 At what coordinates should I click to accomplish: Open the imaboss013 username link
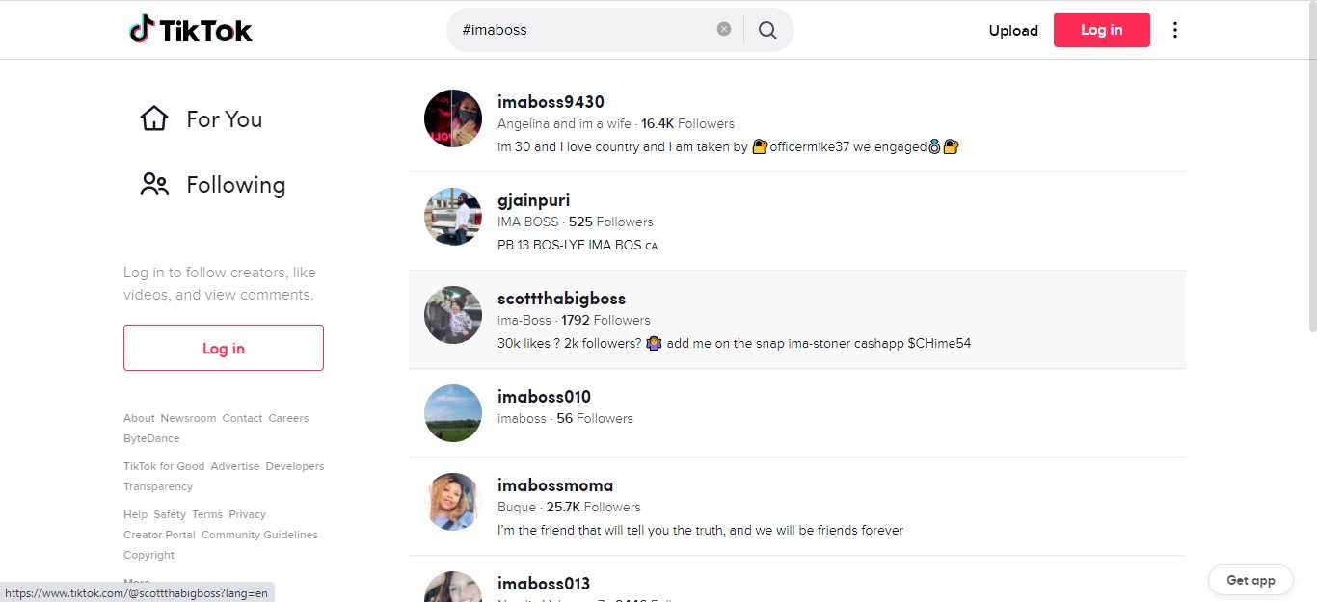tap(544, 584)
